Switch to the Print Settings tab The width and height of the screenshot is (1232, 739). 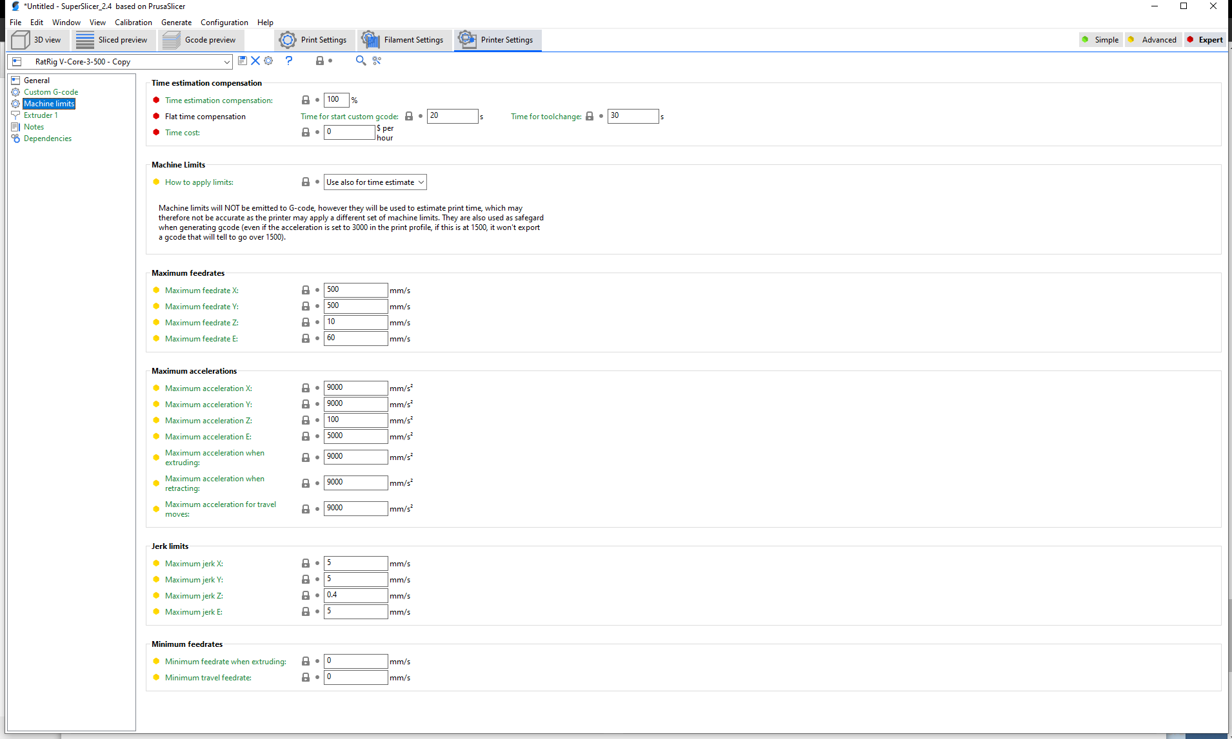(x=314, y=40)
